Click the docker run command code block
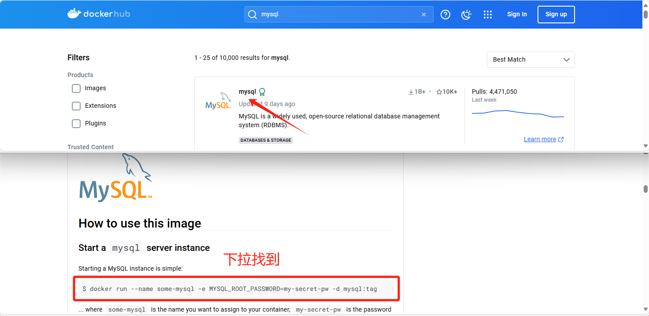649x316 pixels. click(x=235, y=289)
